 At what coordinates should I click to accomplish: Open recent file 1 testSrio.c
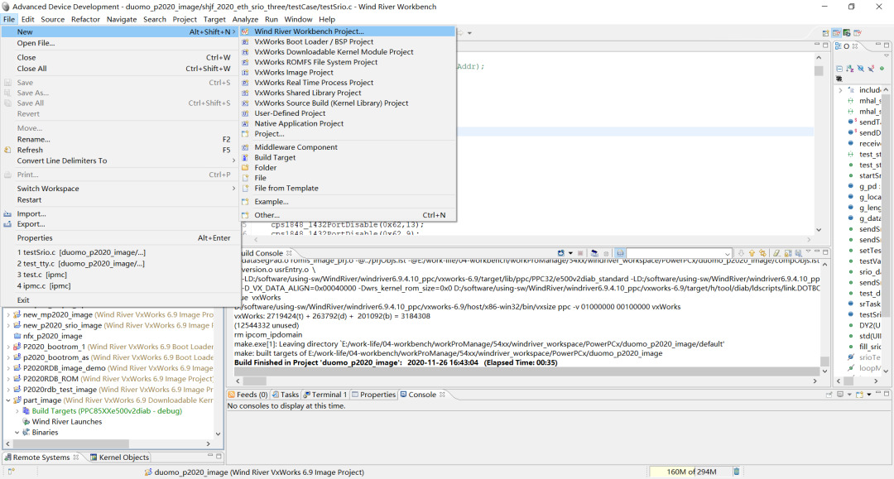(80, 251)
